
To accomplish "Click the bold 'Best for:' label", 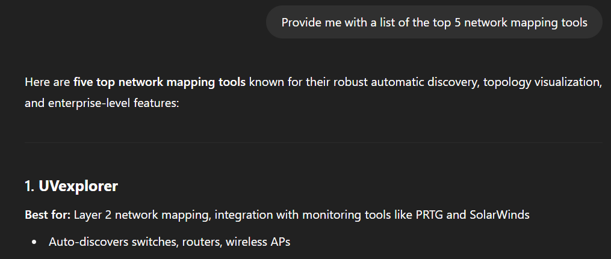I will pyautogui.click(x=48, y=215).
